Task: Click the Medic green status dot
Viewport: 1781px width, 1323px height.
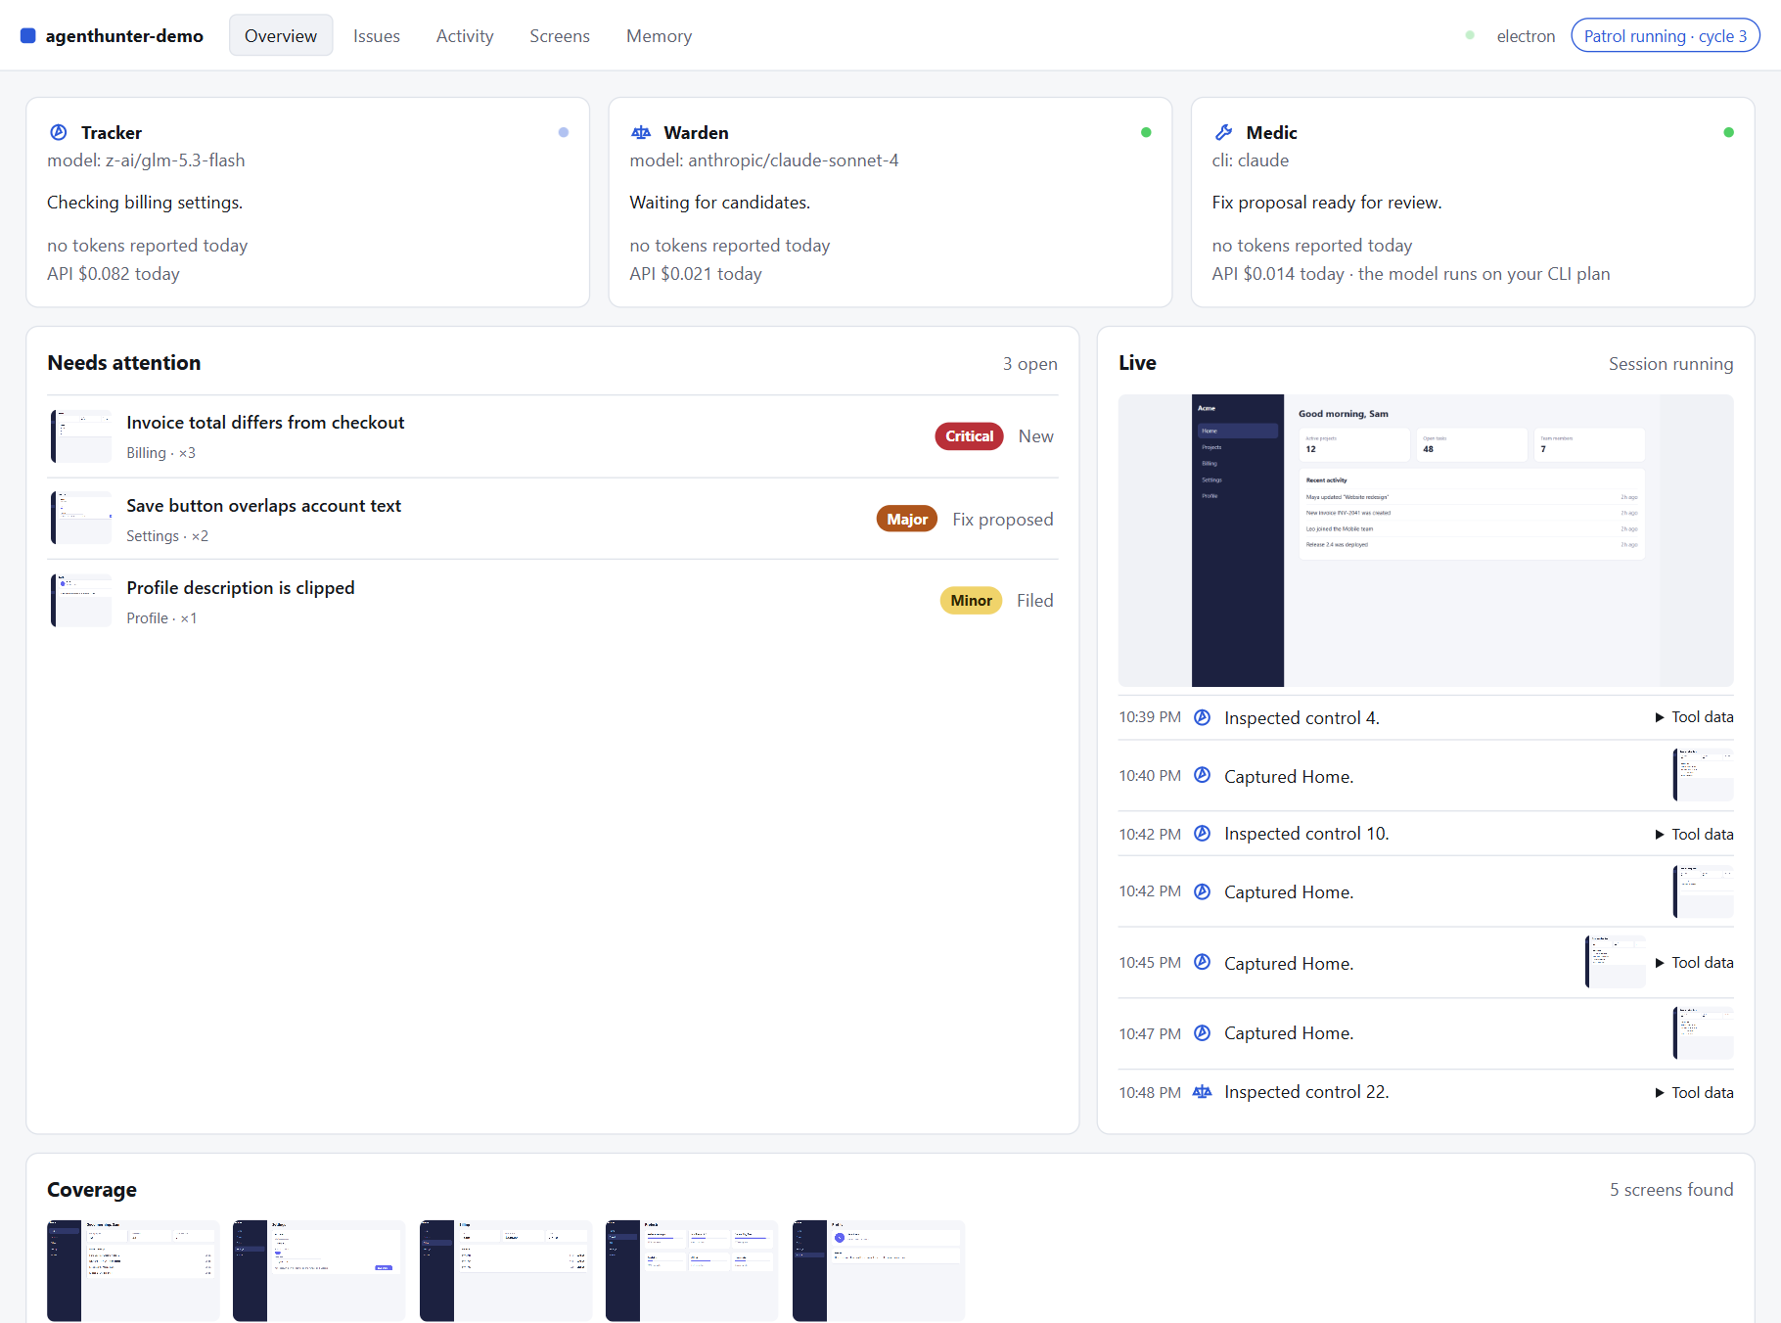Action: 1729,132
